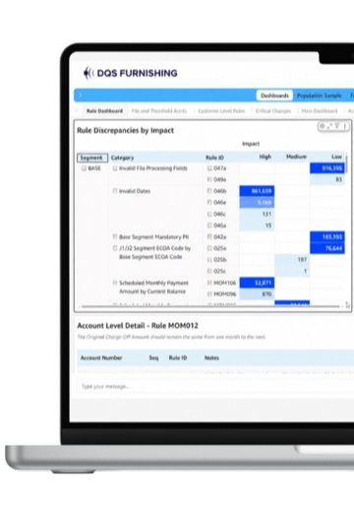Toggle the box beside rule 046e
This screenshot has width=354, height=512.
(x=209, y=203)
